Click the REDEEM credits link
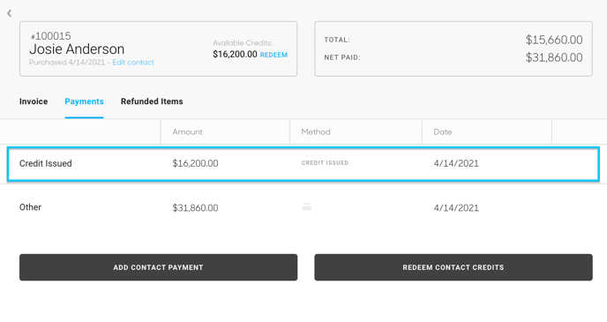The width and height of the screenshot is (607, 322). pyautogui.click(x=274, y=55)
